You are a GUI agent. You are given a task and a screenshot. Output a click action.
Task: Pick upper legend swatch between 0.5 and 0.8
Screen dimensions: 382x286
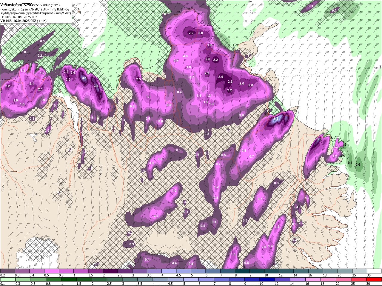click(x=51, y=271)
